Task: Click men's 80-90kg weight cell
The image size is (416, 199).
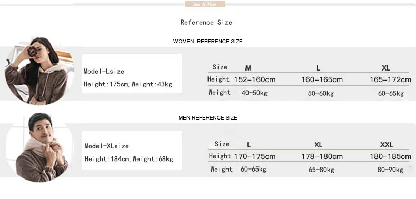Action: click(x=390, y=170)
